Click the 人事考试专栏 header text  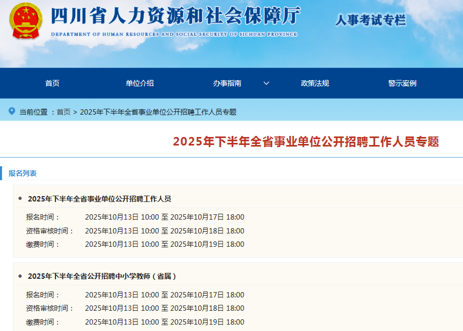(x=370, y=21)
